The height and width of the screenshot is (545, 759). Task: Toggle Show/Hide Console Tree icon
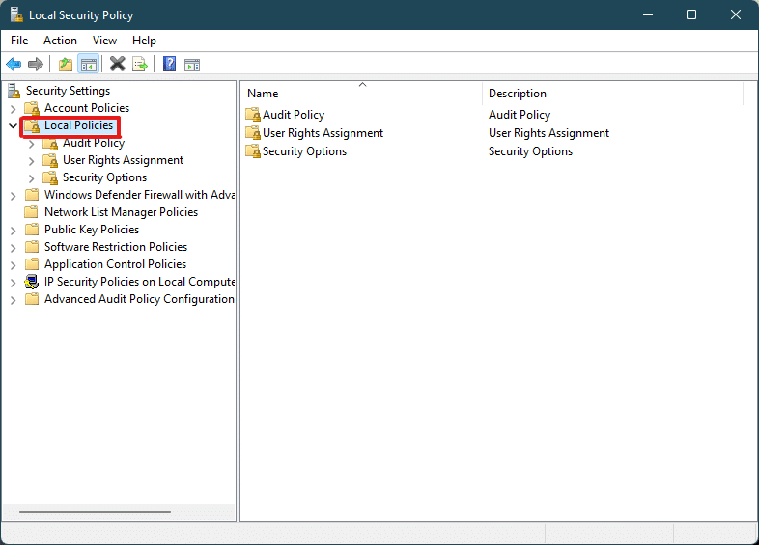pos(89,64)
